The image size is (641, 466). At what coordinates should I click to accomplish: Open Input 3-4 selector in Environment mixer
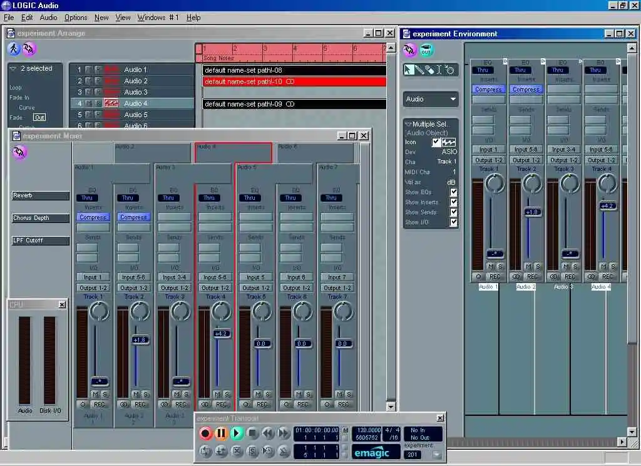[563, 149]
